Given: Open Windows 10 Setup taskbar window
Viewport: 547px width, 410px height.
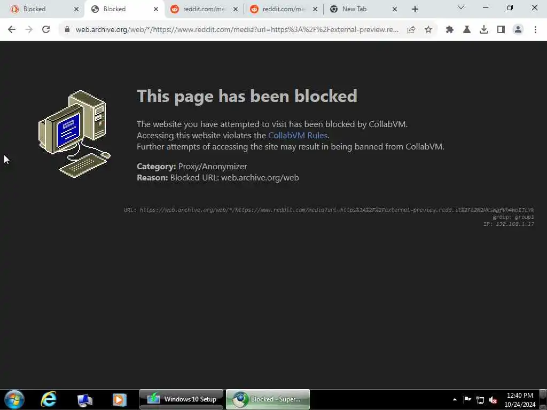Looking at the screenshot, I should pyautogui.click(x=182, y=399).
